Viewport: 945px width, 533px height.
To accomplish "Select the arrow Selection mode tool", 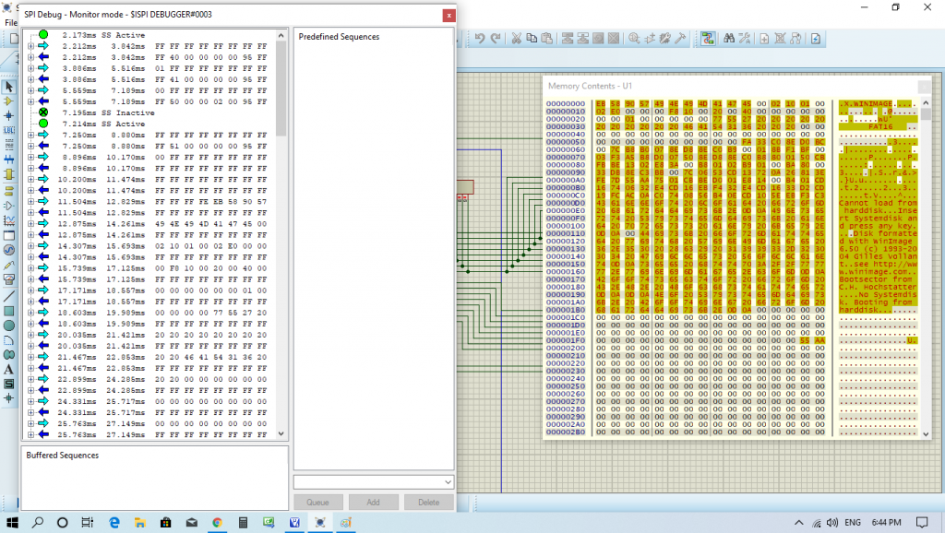I will (9, 86).
